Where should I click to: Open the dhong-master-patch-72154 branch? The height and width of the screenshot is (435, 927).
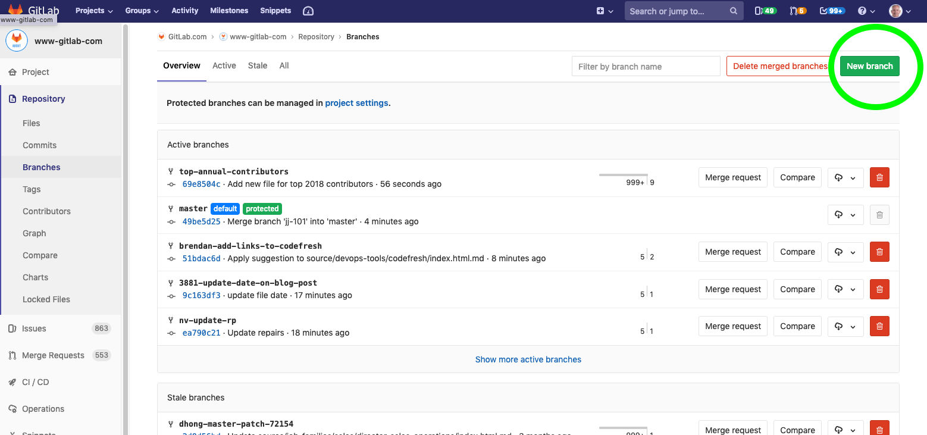click(x=236, y=424)
